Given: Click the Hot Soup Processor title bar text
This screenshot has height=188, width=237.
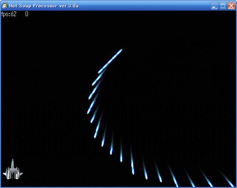Looking at the screenshot, I should pyautogui.click(x=44, y=6).
